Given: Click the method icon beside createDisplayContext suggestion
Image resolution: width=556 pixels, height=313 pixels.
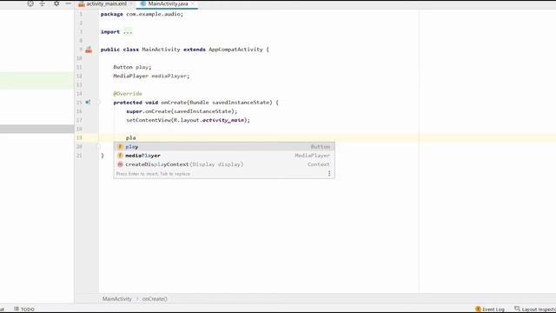Looking at the screenshot, I should click(120, 164).
